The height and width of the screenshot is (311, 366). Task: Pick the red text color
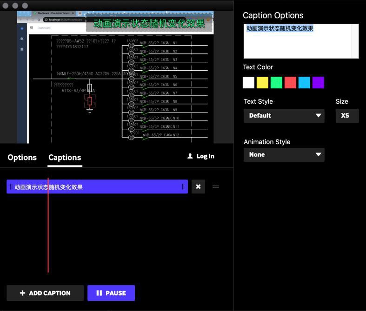pos(290,83)
